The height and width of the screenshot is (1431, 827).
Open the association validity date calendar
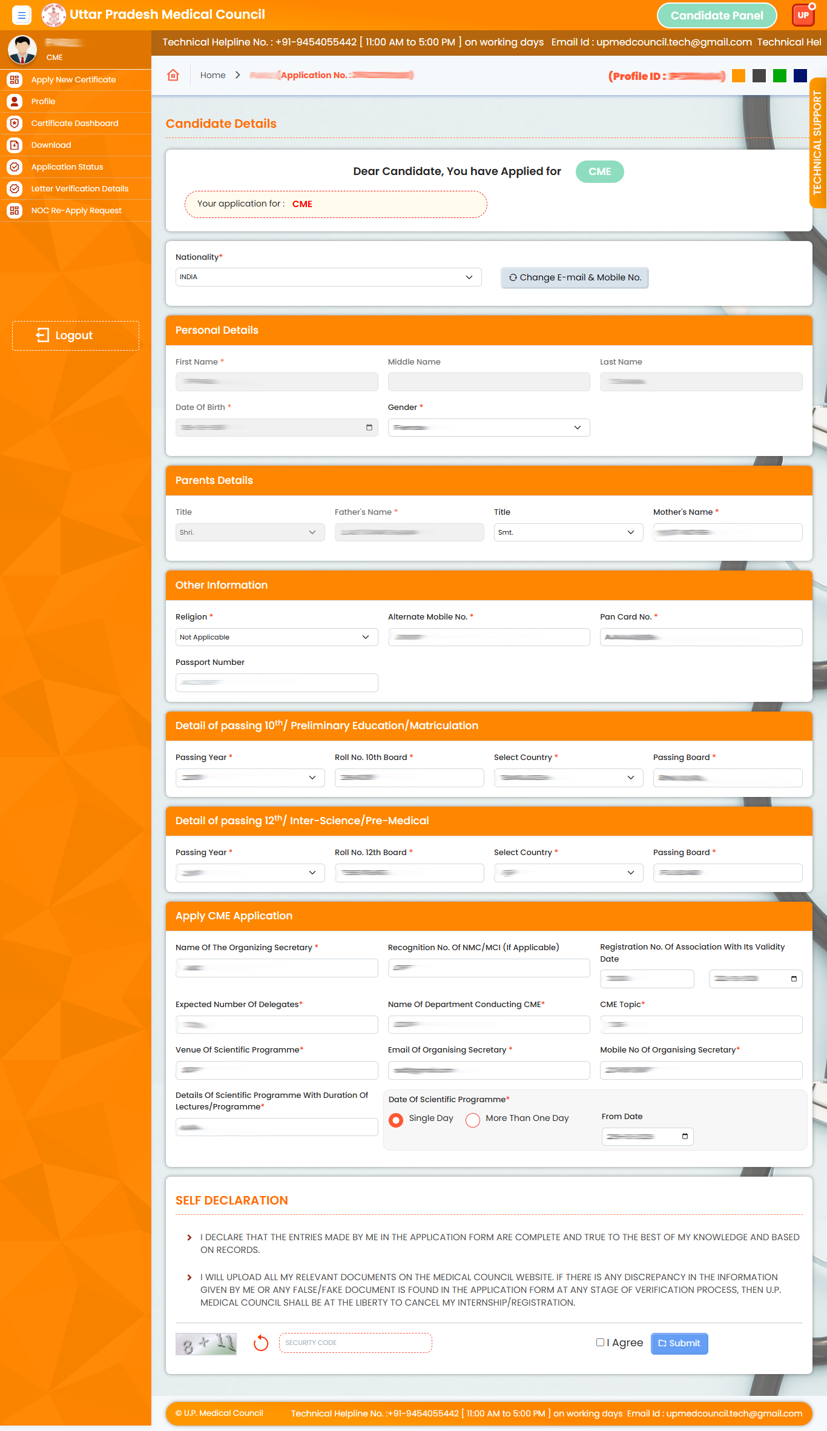pyautogui.click(x=794, y=979)
